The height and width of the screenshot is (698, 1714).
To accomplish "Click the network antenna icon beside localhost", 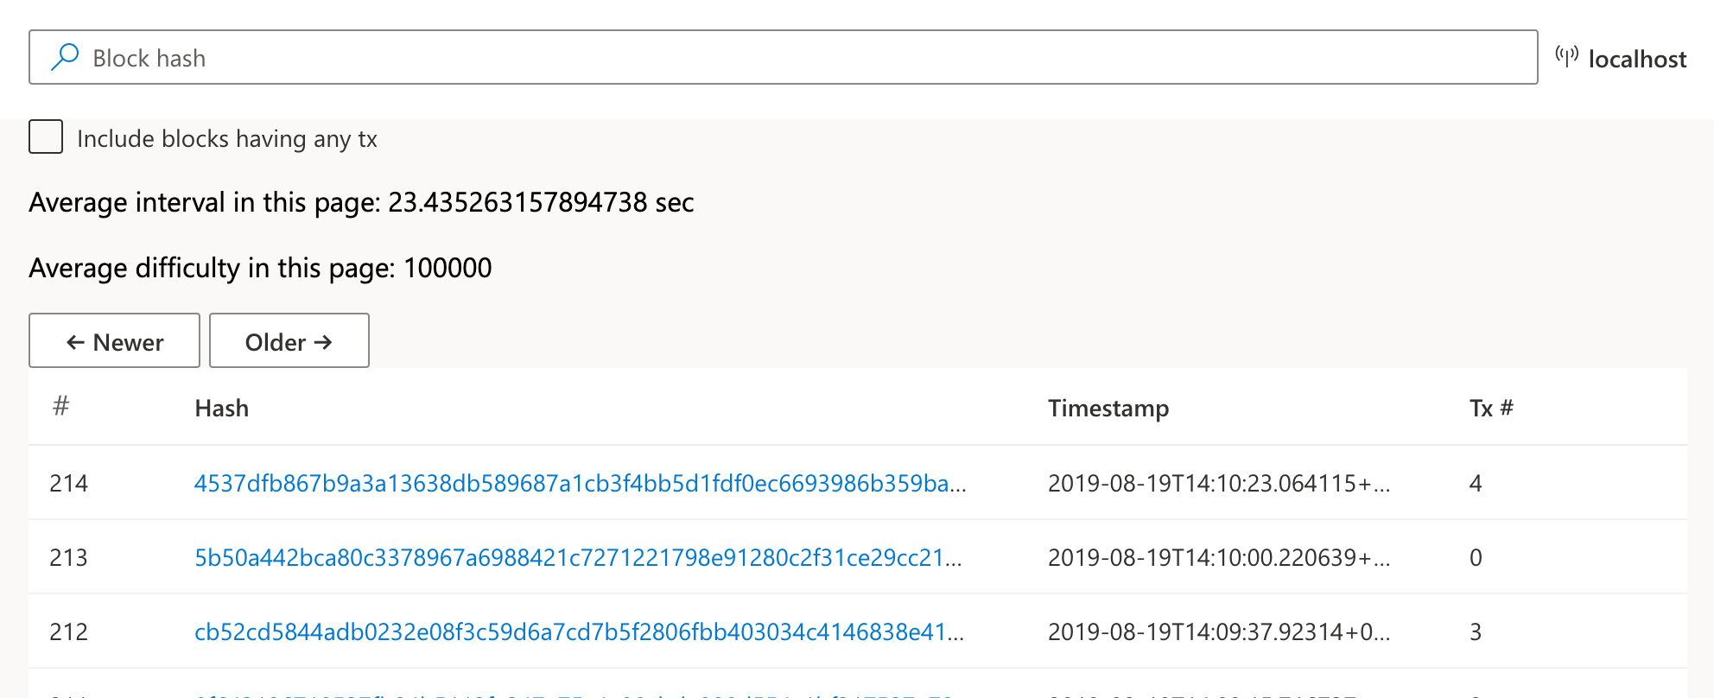I will [x=1566, y=57].
